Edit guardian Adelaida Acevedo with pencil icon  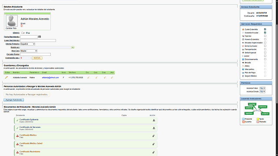[x=7, y=78]
